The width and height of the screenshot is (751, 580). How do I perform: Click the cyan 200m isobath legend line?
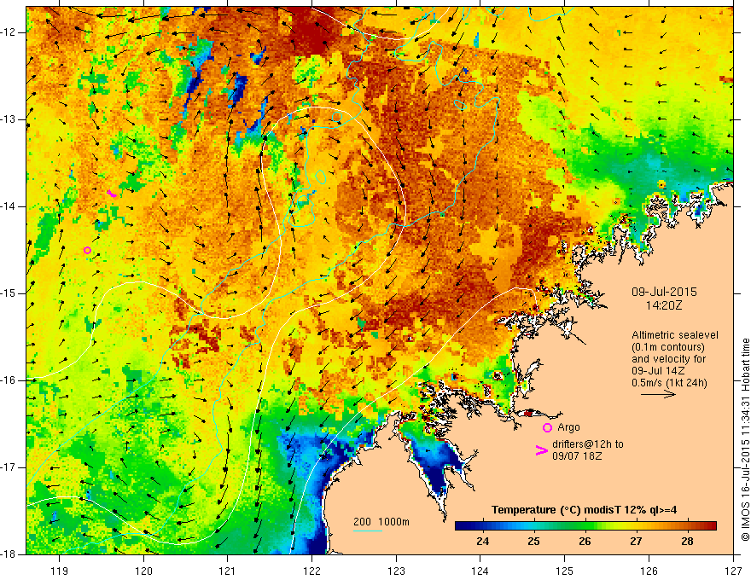tap(367, 531)
